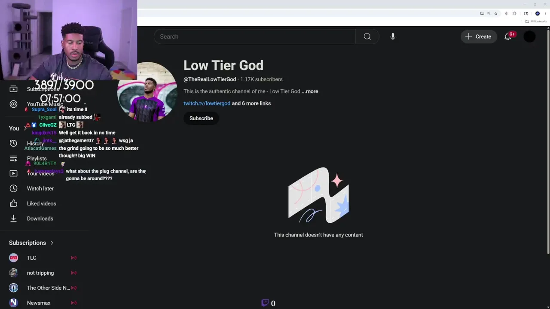The height and width of the screenshot is (309, 550).
Task: Click the Low Tier God channel title
Action: (223, 65)
